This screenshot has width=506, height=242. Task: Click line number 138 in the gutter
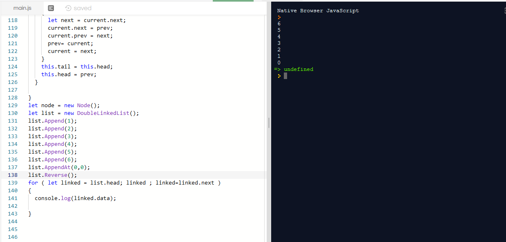click(13, 175)
